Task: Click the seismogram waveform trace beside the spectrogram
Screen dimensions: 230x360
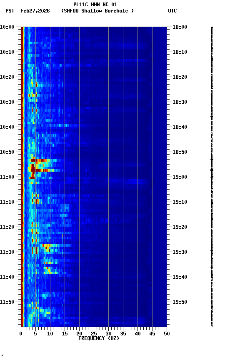Action: pos(212,177)
